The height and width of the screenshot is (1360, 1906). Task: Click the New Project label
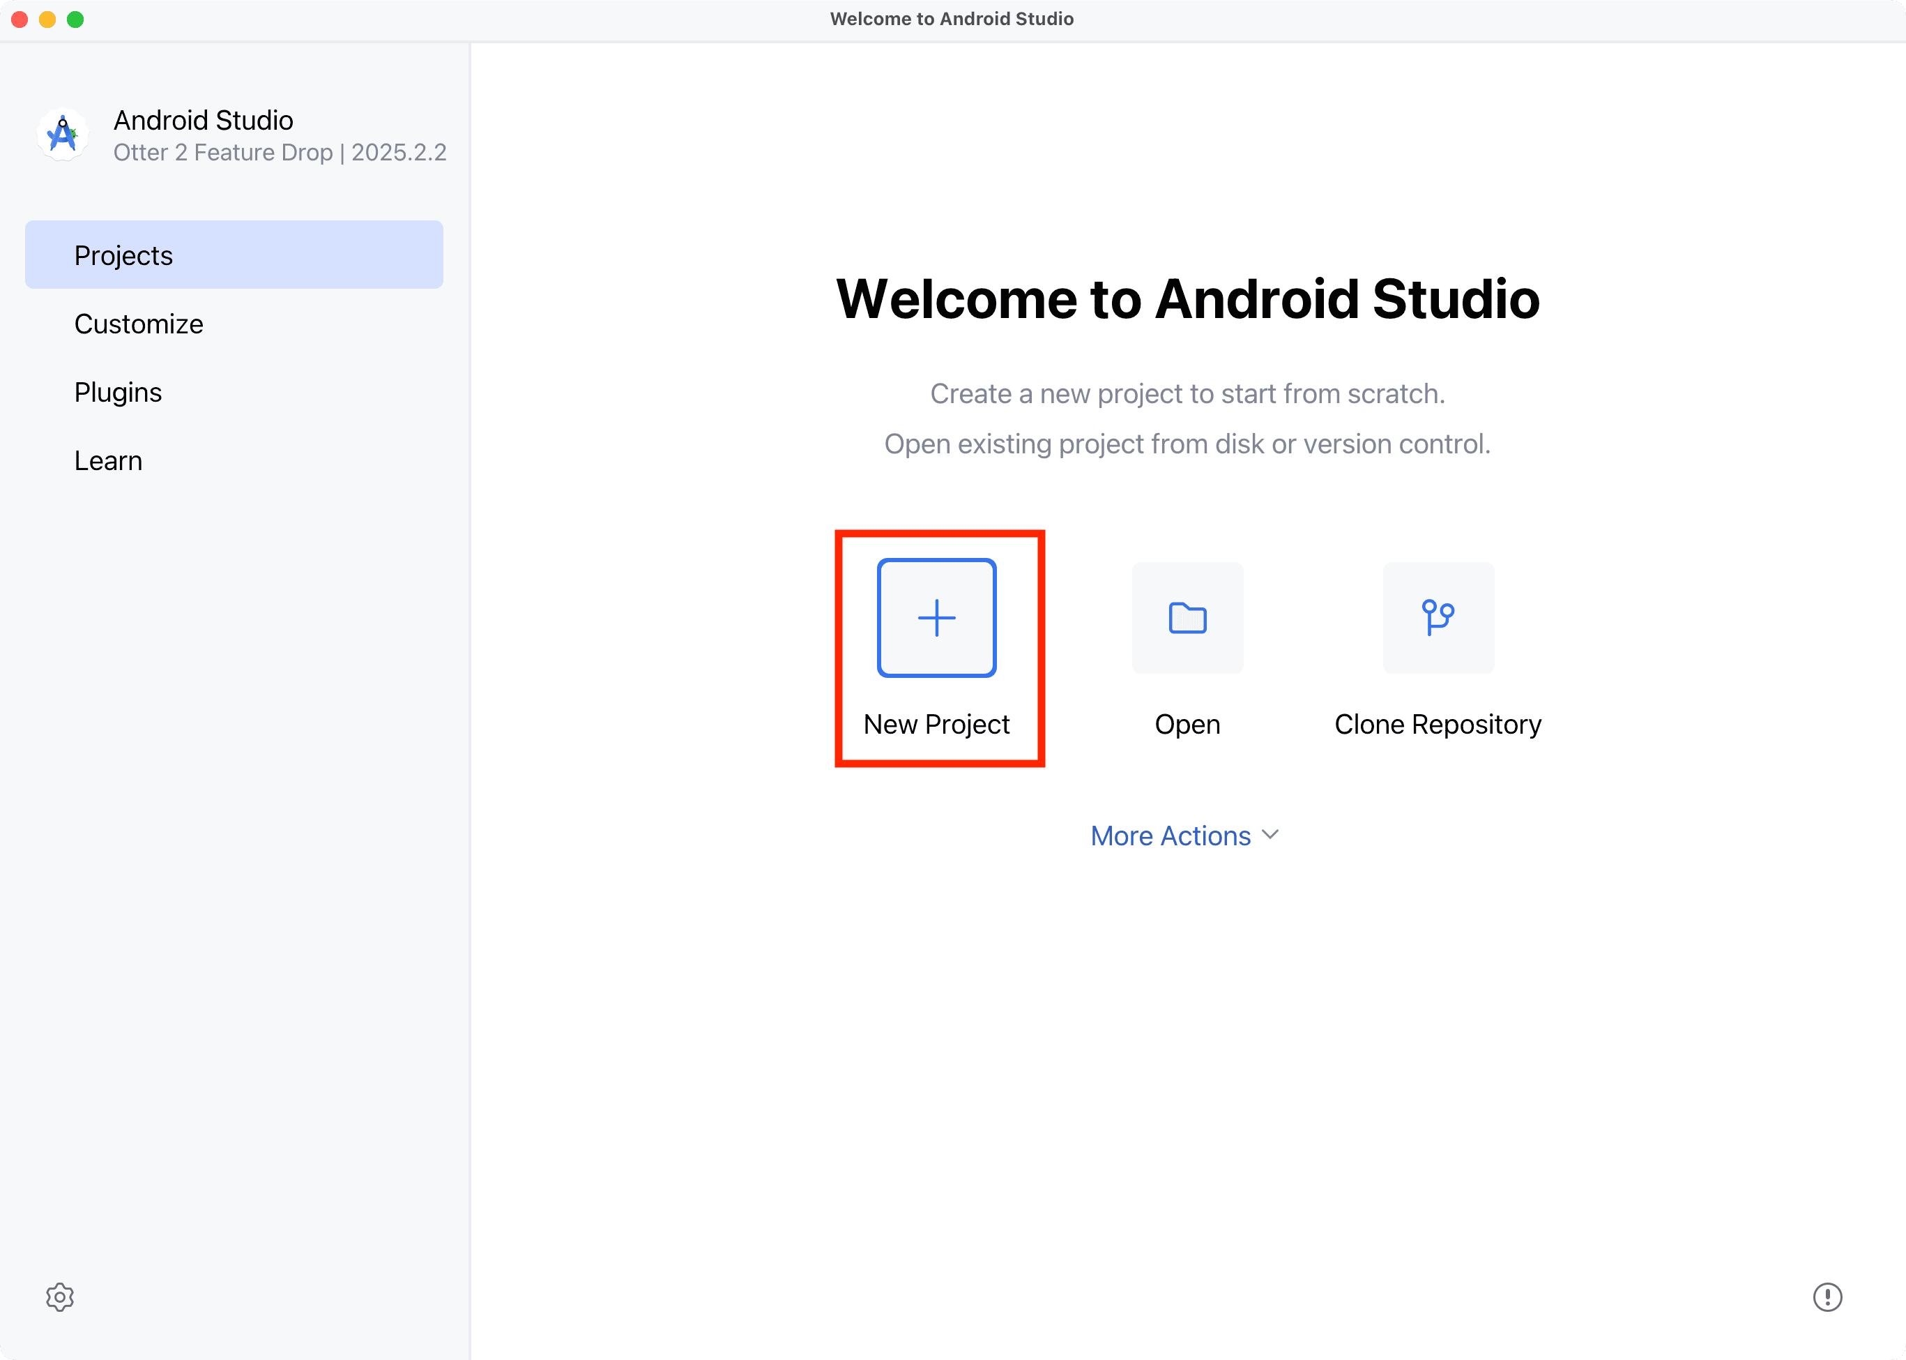pyautogui.click(x=936, y=725)
